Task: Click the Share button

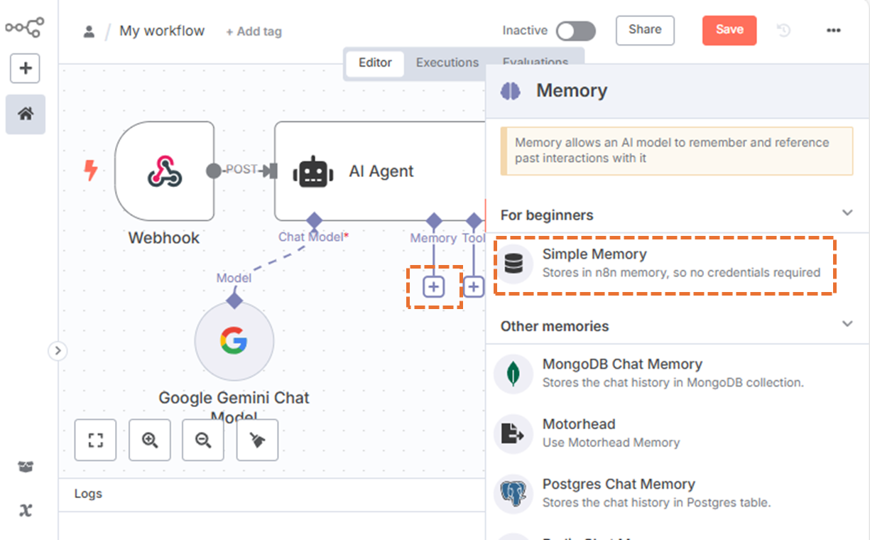Action: coord(645,30)
